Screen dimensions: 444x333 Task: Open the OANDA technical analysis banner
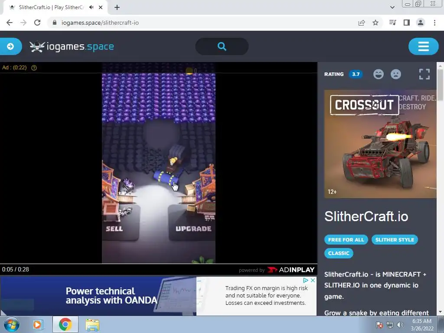(158, 296)
